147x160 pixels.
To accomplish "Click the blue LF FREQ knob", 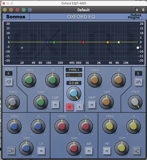I will point(14,126).
